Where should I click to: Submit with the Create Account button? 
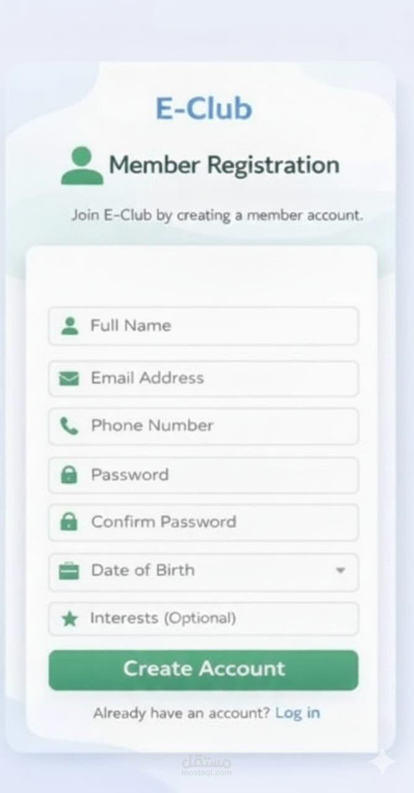pyautogui.click(x=204, y=670)
